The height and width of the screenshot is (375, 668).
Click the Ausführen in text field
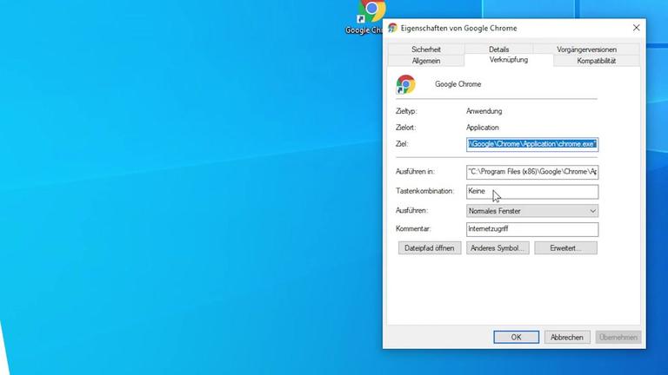point(532,172)
